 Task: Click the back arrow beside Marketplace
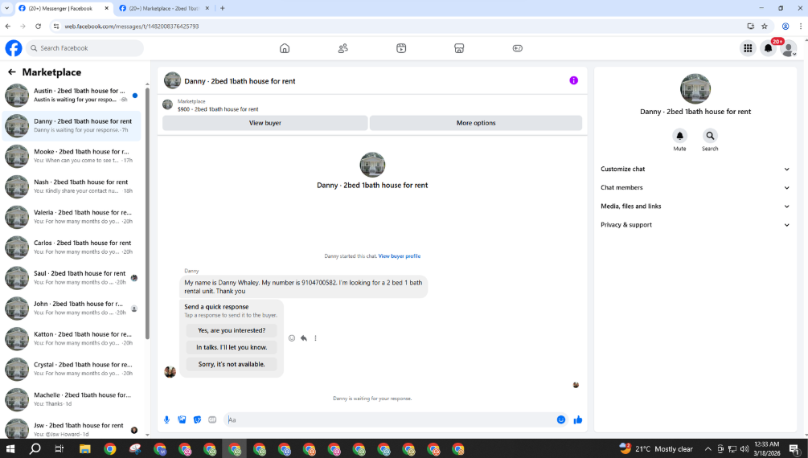[x=12, y=72]
